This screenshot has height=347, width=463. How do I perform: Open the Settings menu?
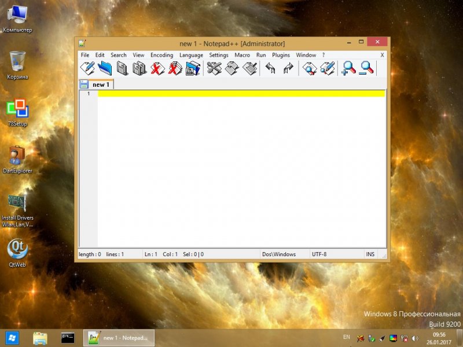pyautogui.click(x=219, y=55)
